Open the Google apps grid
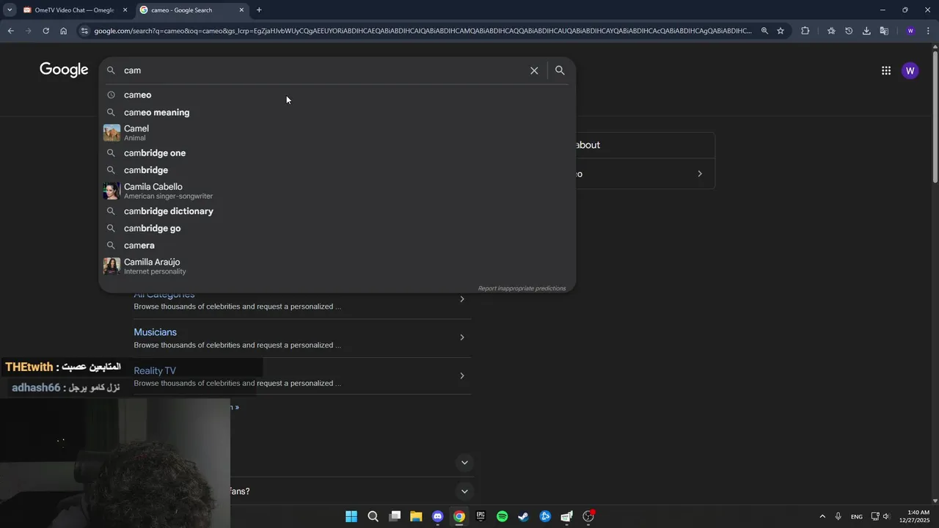The height and width of the screenshot is (528, 939). [886, 70]
